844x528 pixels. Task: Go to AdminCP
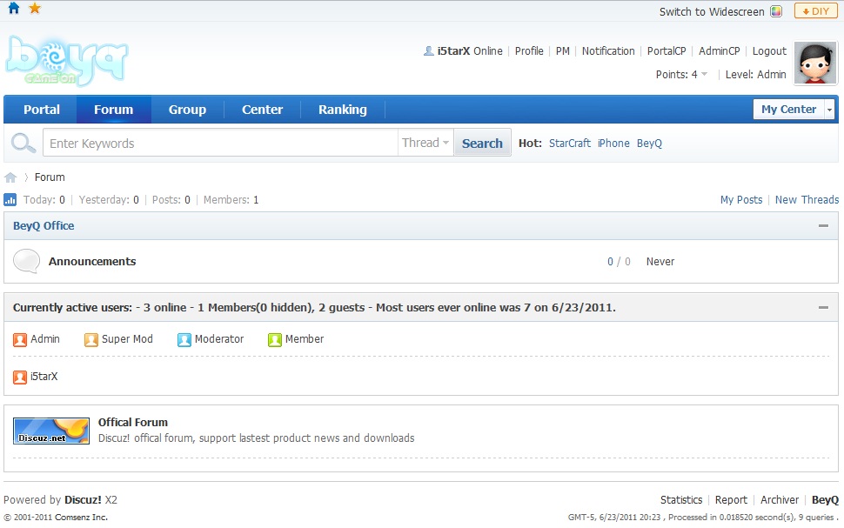[719, 51]
